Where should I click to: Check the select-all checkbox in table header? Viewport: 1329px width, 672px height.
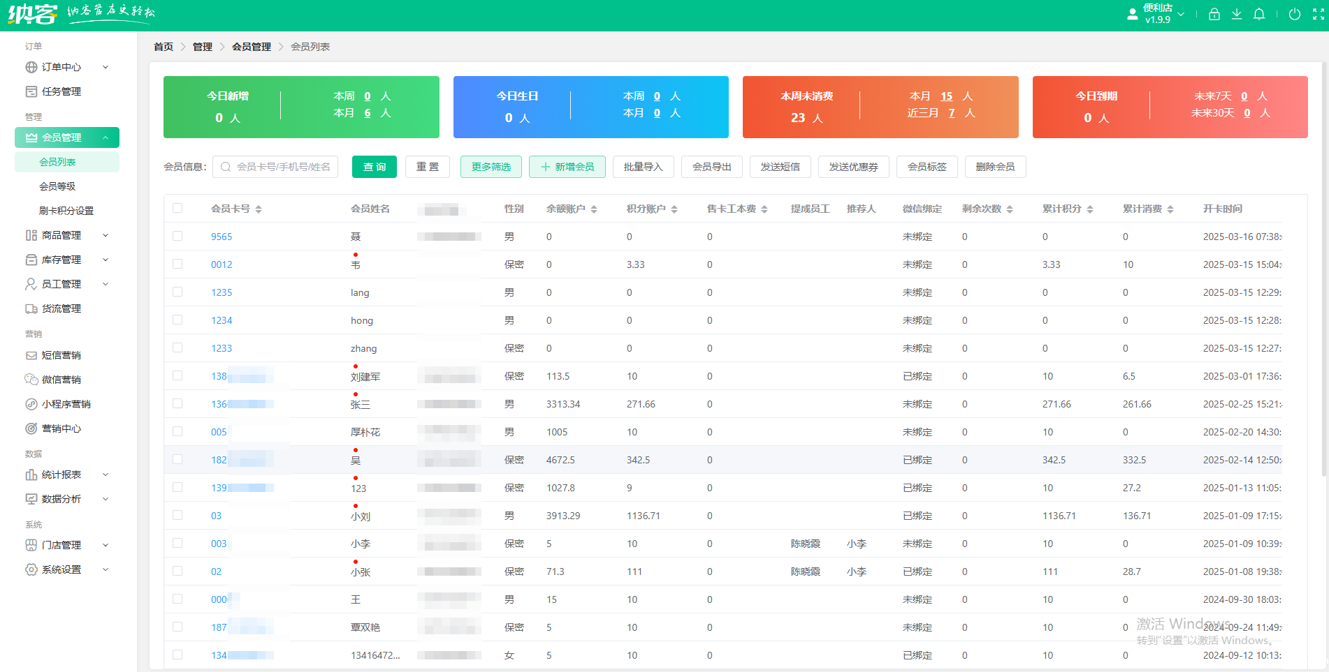pos(177,208)
